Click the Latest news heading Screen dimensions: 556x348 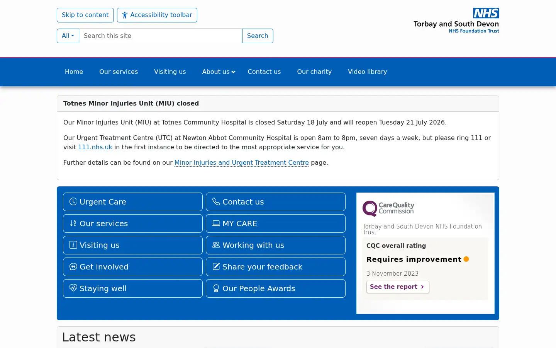(x=99, y=337)
